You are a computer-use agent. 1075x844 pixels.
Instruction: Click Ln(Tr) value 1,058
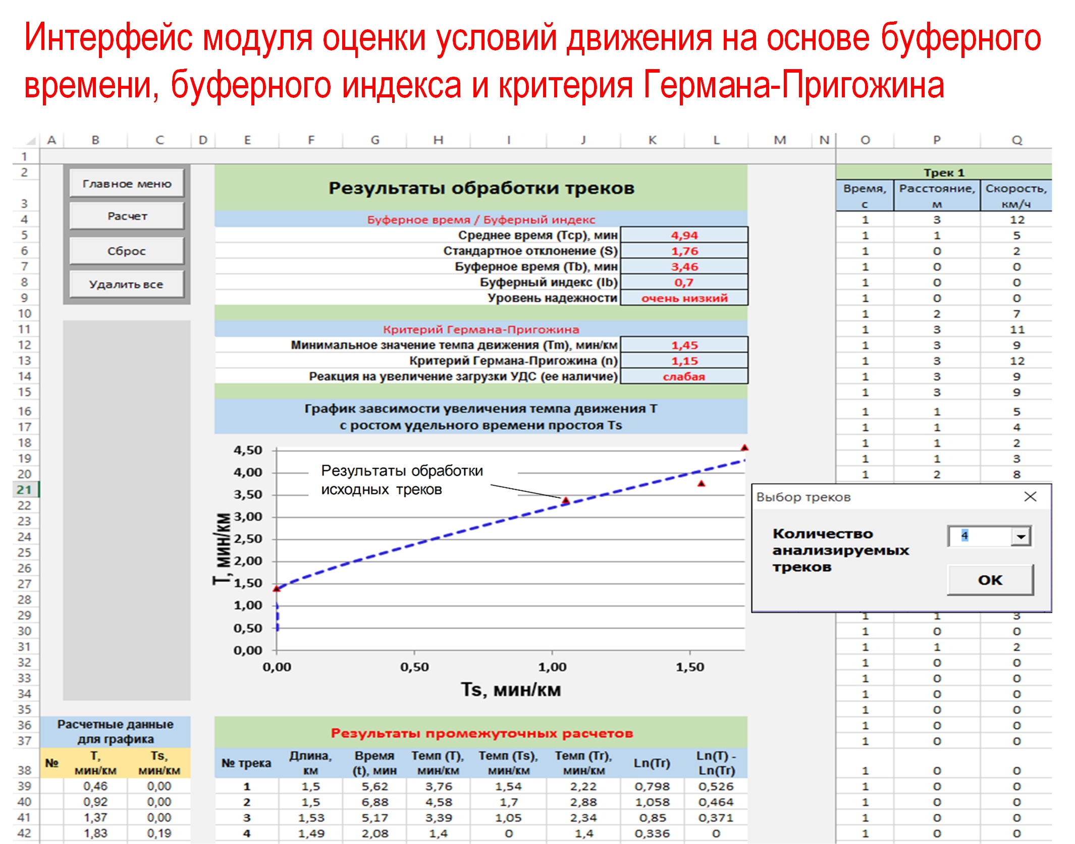[x=652, y=802]
